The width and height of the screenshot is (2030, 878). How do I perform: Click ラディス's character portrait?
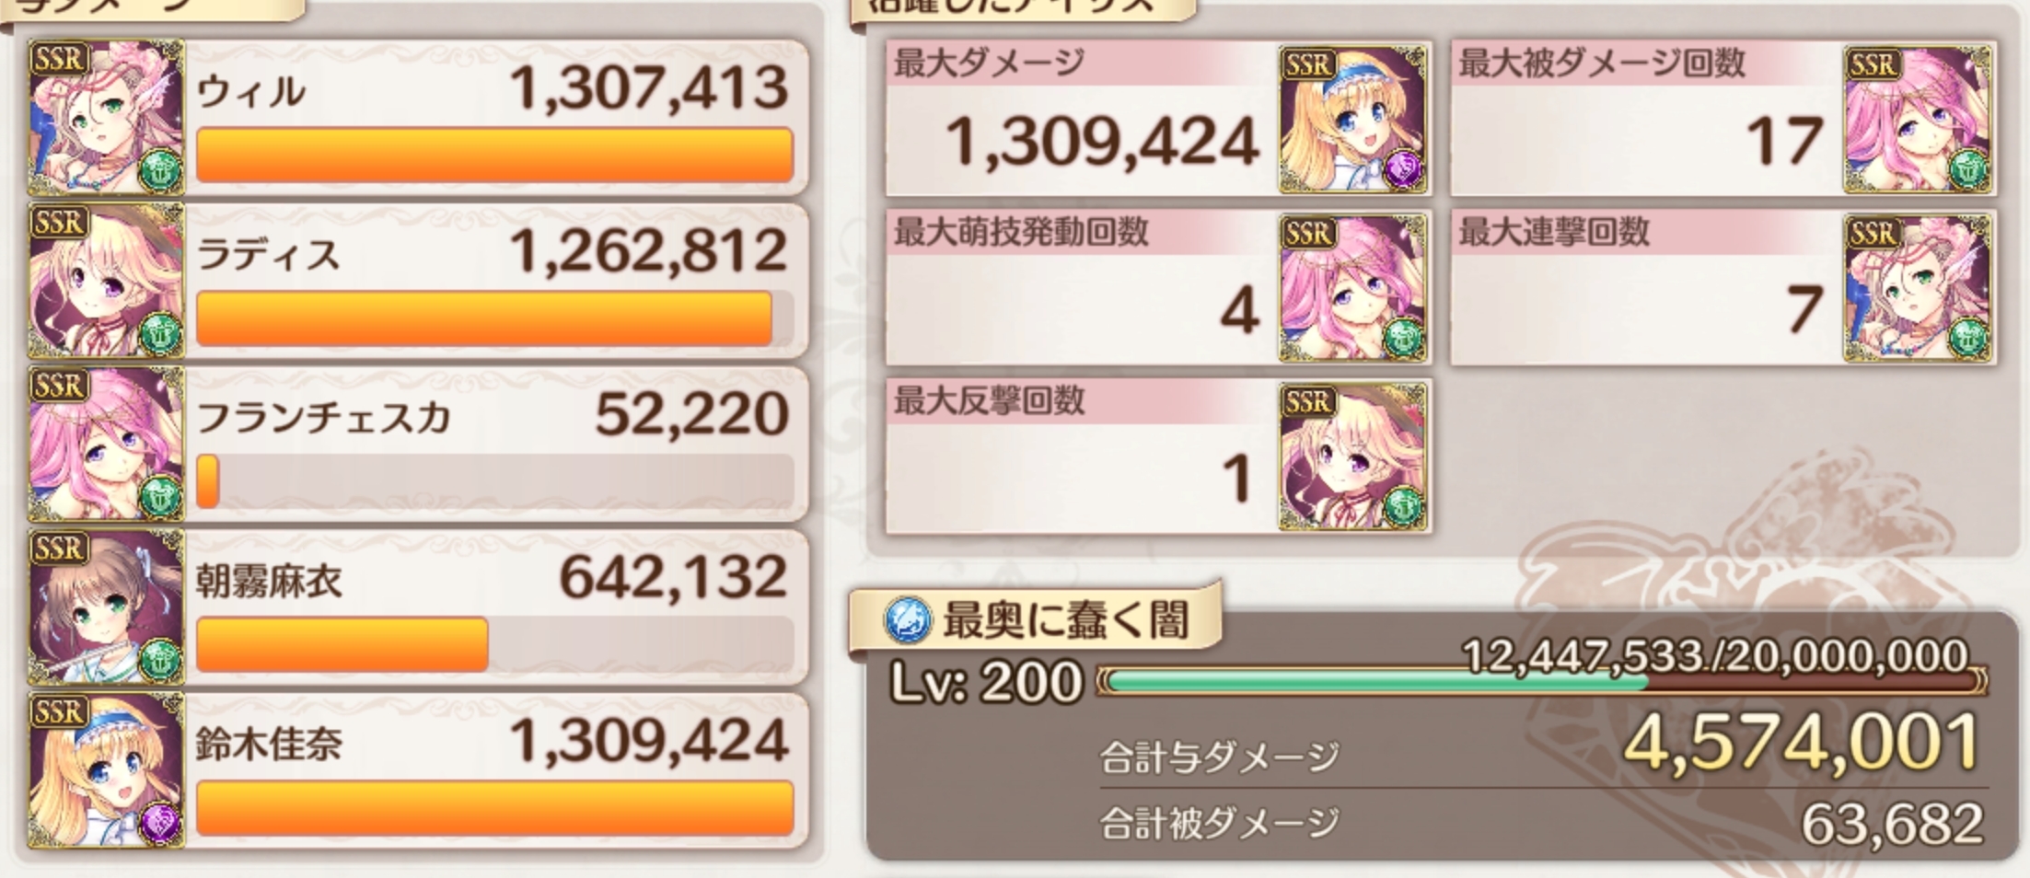click(x=106, y=281)
